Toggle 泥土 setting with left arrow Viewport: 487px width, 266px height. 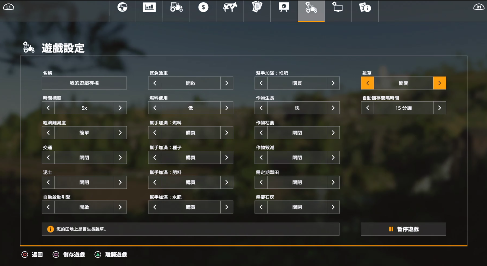pos(48,182)
